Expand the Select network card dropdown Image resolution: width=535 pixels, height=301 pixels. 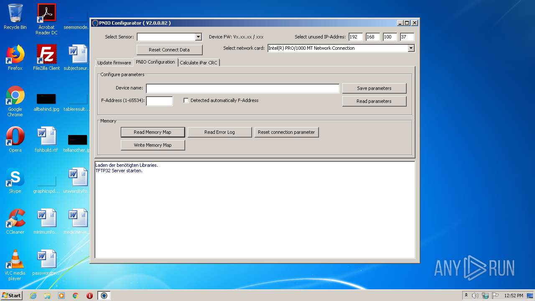tap(411, 48)
